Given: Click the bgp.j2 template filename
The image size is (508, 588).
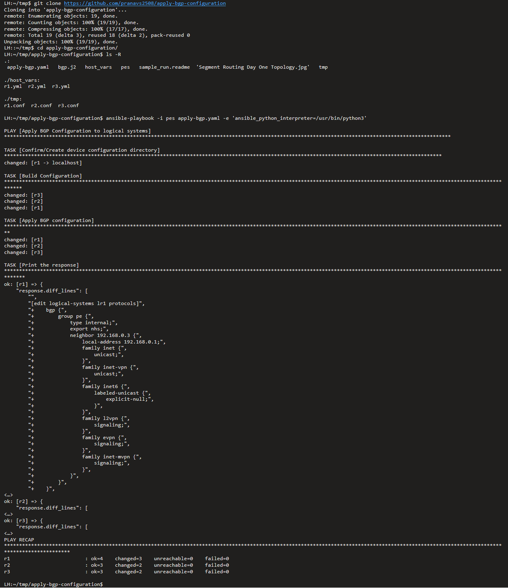Looking at the screenshot, I should pyautogui.click(x=67, y=67).
